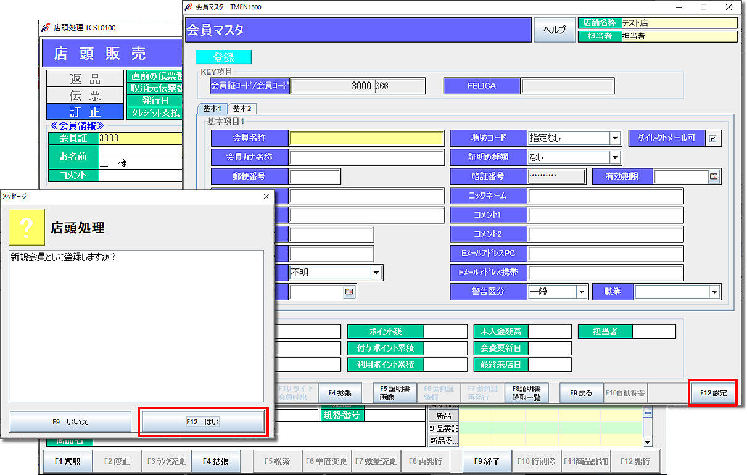Expand the 地域コード dropdown

point(614,139)
